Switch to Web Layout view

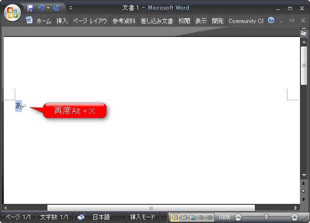coord(192,217)
